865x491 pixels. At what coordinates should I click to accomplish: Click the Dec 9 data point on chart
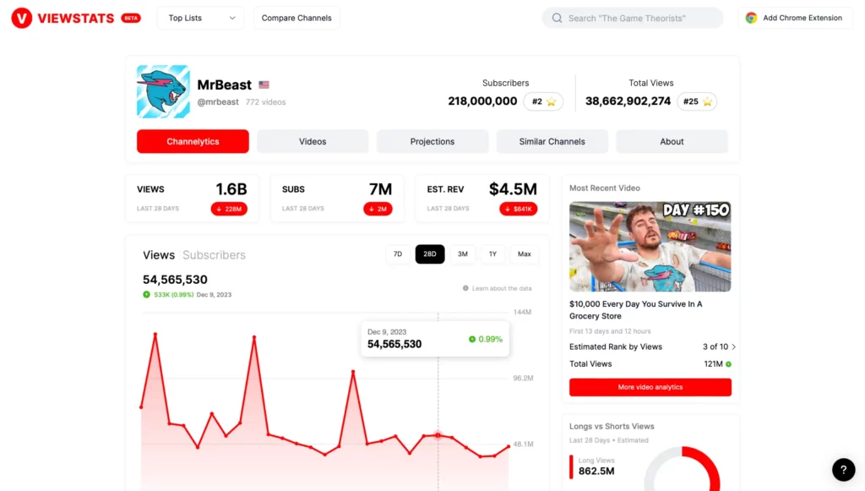pos(438,435)
